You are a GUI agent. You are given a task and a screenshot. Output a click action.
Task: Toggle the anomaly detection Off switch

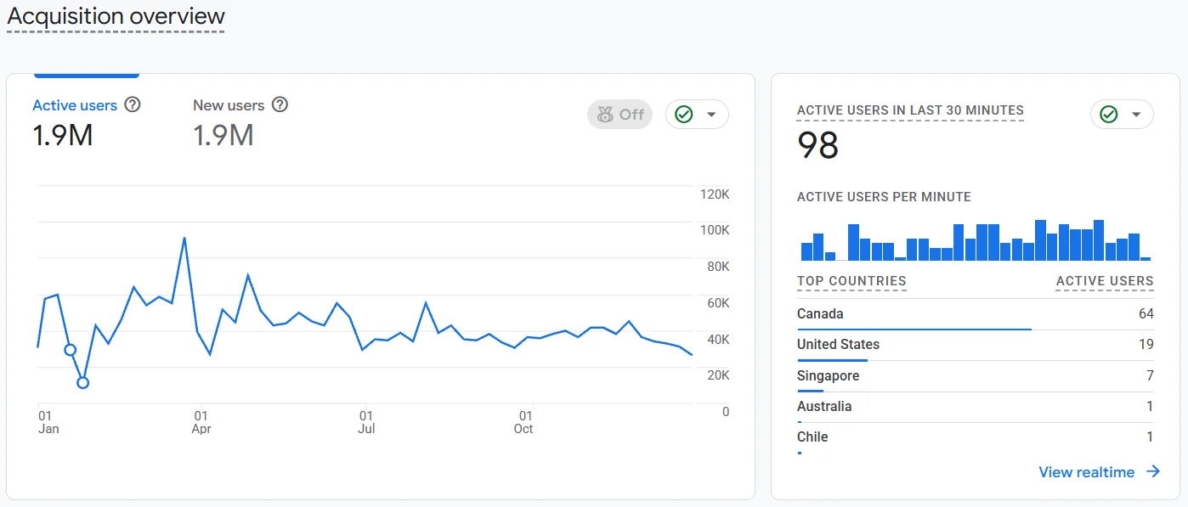click(619, 115)
